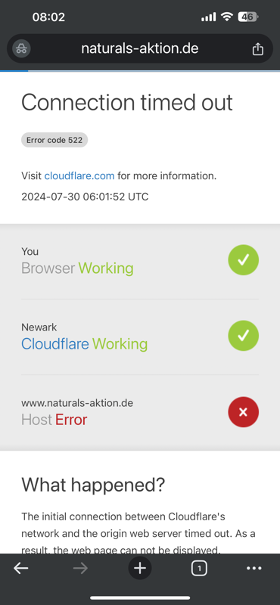The image size is (280, 605).
Task: Tap the green checkmark next to Browser Working
Action: (x=244, y=259)
